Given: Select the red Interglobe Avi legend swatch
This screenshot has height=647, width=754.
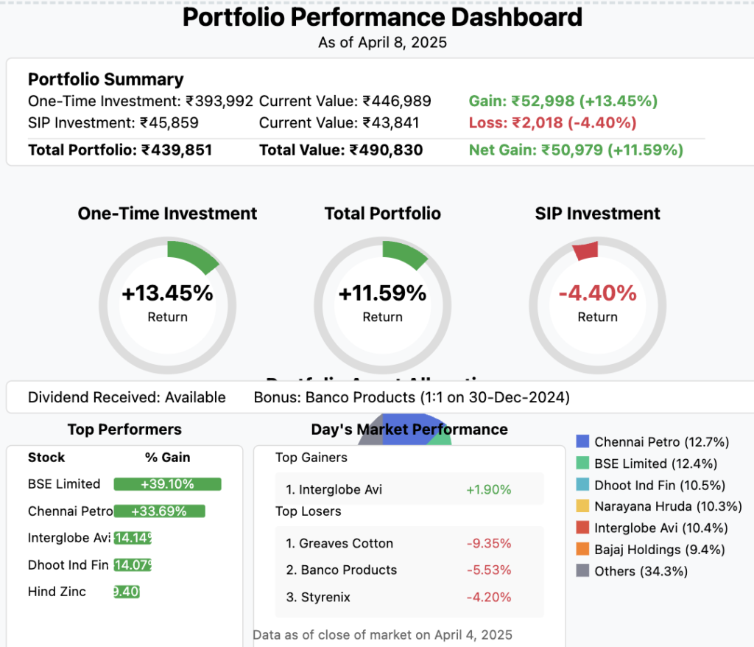Looking at the screenshot, I should pos(582,528).
